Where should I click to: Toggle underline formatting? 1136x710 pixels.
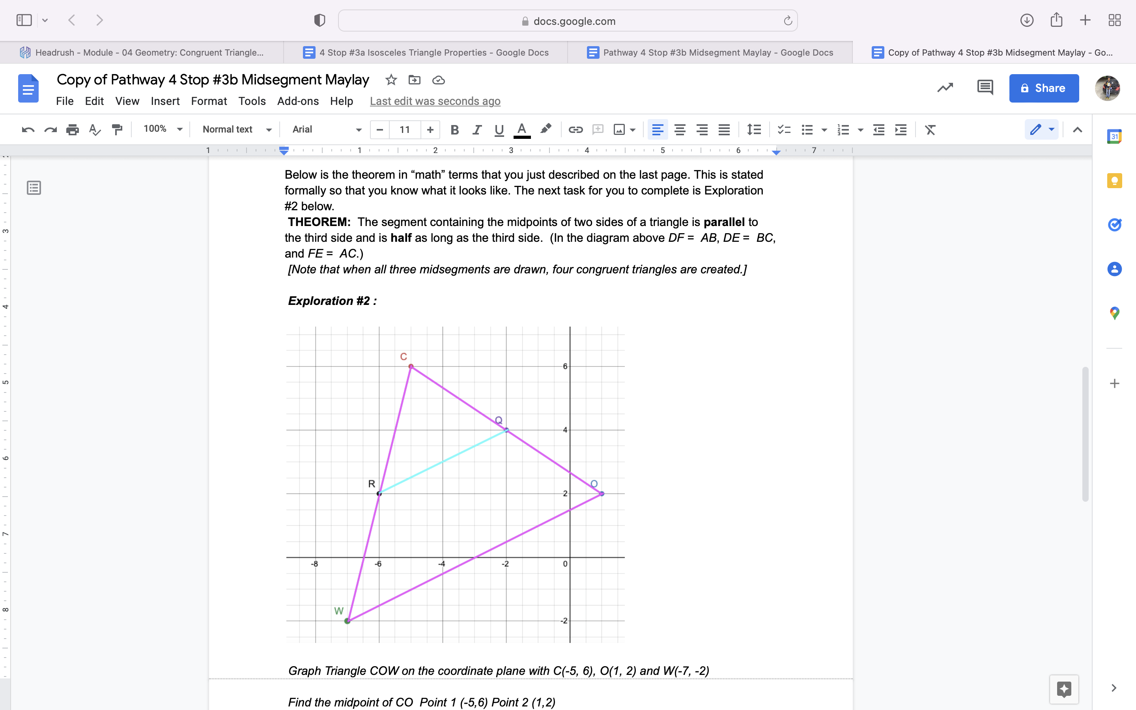click(499, 130)
